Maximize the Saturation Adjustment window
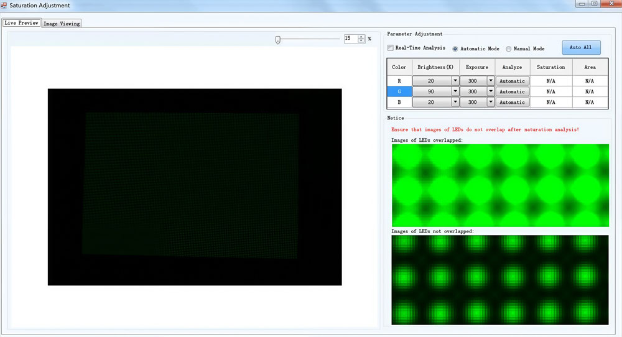Image resolution: width=622 pixels, height=337 pixels. pos(594,4)
